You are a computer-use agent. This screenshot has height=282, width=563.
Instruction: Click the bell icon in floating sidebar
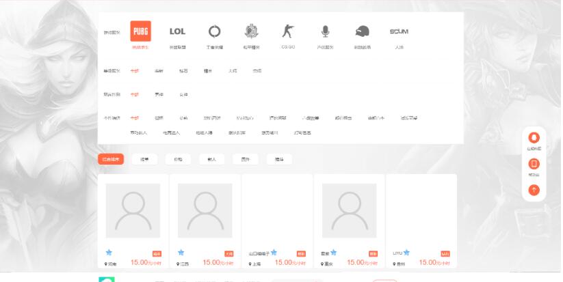(534, 138)
